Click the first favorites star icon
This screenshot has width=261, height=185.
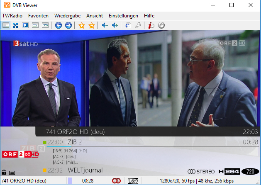click(82, 25)
